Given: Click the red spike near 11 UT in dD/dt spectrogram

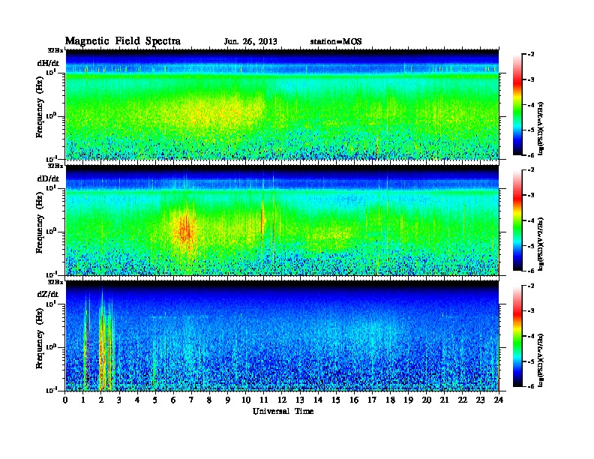Looking at the screenshot, I should click(262, 217).
